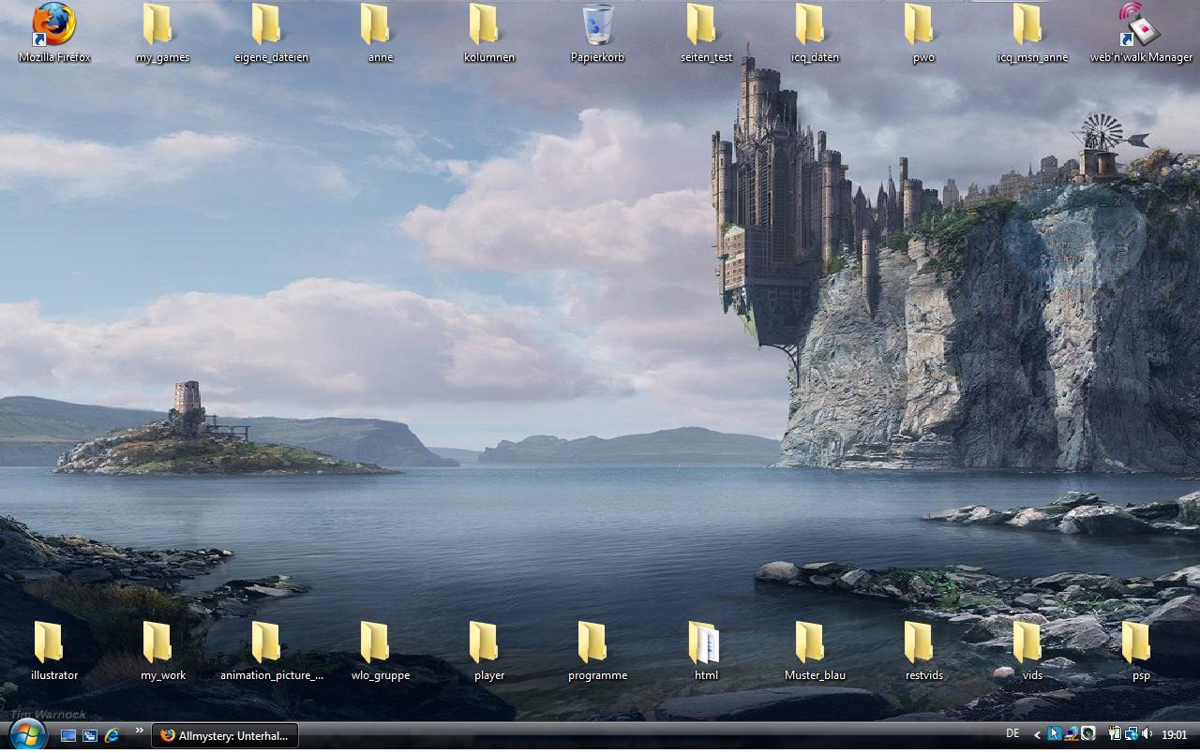Click the 19:01 taskbar clock
The image size is (1200, 753).
coord(1175,735)
